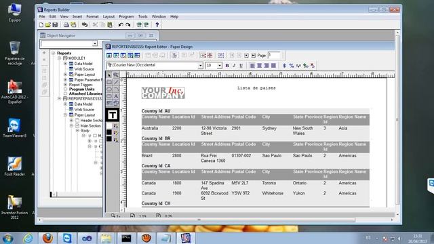The height and width of the screenshot is (244, 434).
Task: Pick the Line drawing tool
Action: (116, 82)
